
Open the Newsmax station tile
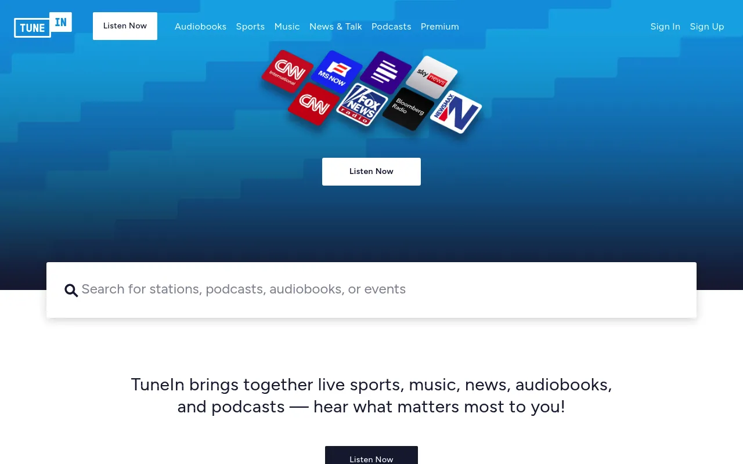pyautogui.click(x=456, y=113)
